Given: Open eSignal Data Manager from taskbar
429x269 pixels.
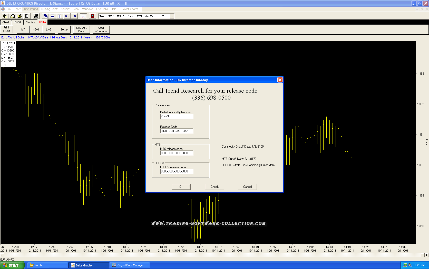Looking at the screenshot, I should [130, 265].
